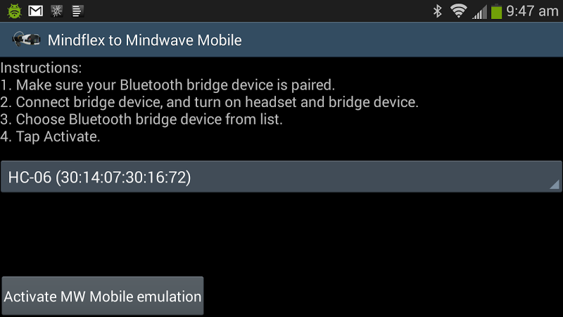
Task: Tap the Android debug bug icon
Action: point(14,11)
